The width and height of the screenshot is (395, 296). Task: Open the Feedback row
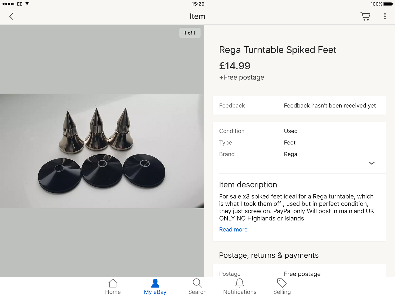tap(299, 106)
